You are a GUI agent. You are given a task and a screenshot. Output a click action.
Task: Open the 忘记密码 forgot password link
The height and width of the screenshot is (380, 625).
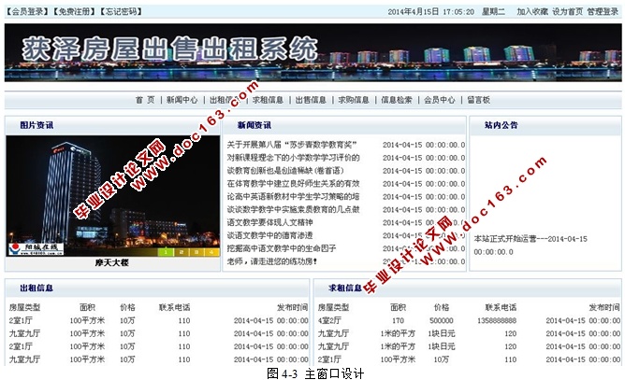click(x=121, y=11)
